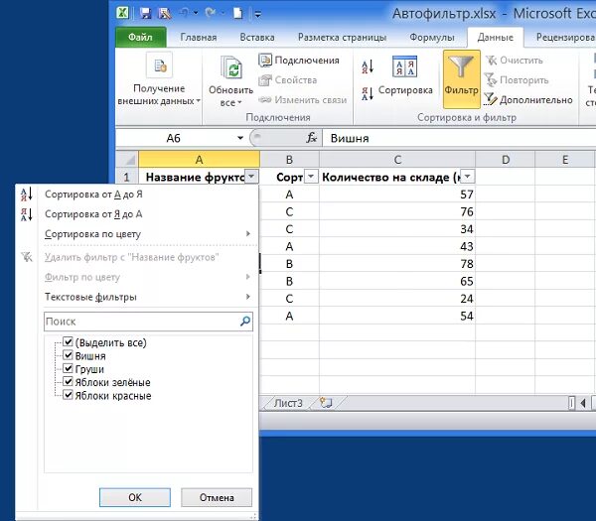
Task: Click the Excel application icon in title bar
Action: tap(123, 13)
